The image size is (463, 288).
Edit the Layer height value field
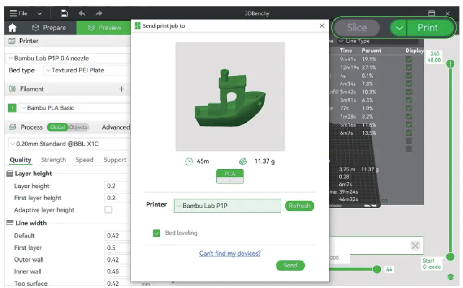117,186
